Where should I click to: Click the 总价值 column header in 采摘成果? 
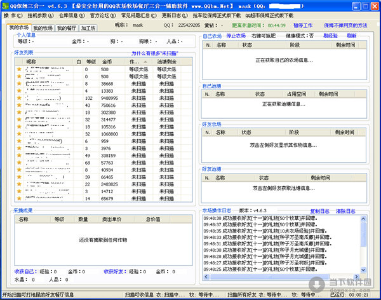[152, 219]
